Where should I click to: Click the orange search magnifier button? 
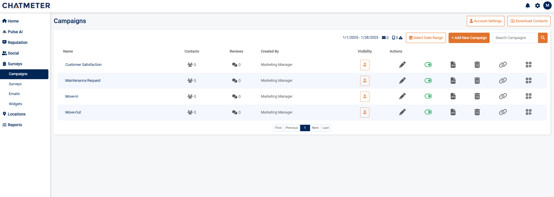click(543, 38)
